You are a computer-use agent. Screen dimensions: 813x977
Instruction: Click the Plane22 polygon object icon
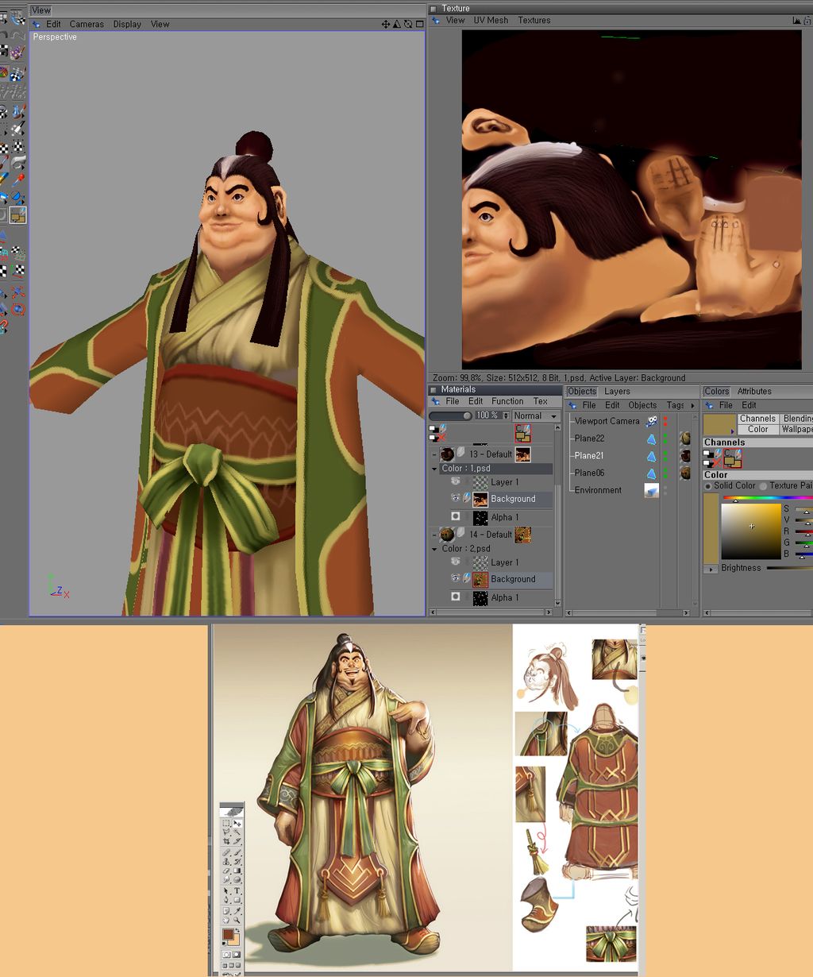point(652,438)
